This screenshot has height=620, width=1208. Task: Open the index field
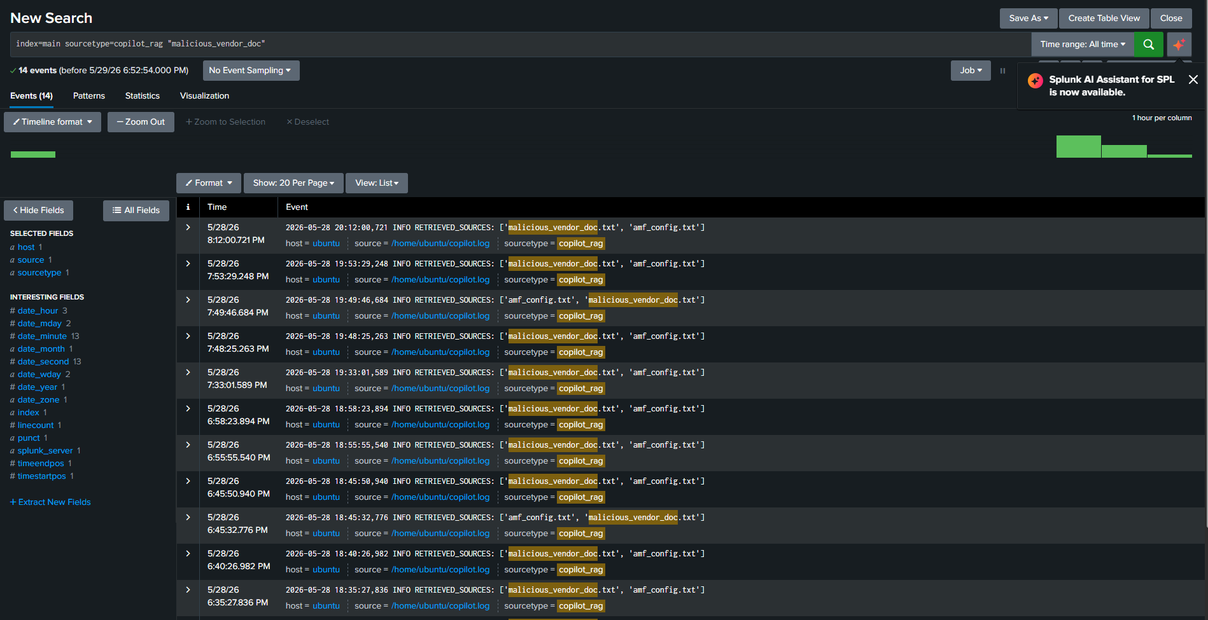pos(29,413)
